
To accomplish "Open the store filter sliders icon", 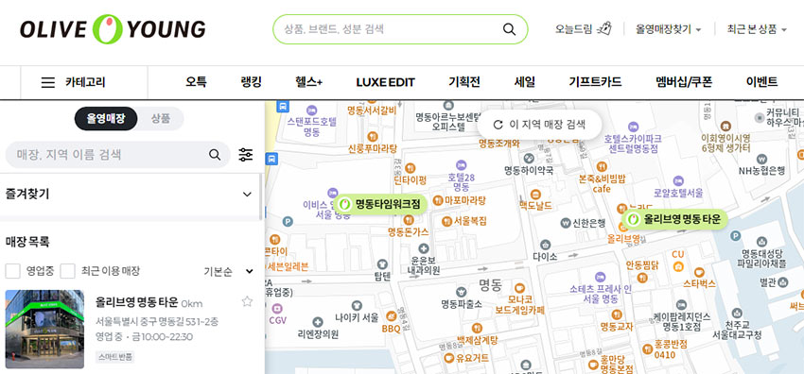I will [246, 155].
